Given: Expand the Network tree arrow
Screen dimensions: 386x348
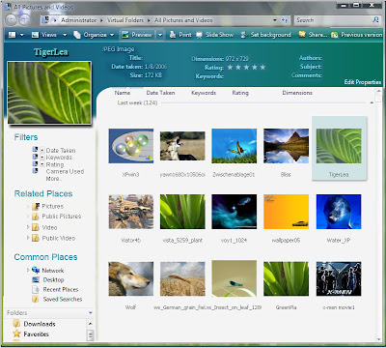Looking at the screenshot, I should pos(28,270).
